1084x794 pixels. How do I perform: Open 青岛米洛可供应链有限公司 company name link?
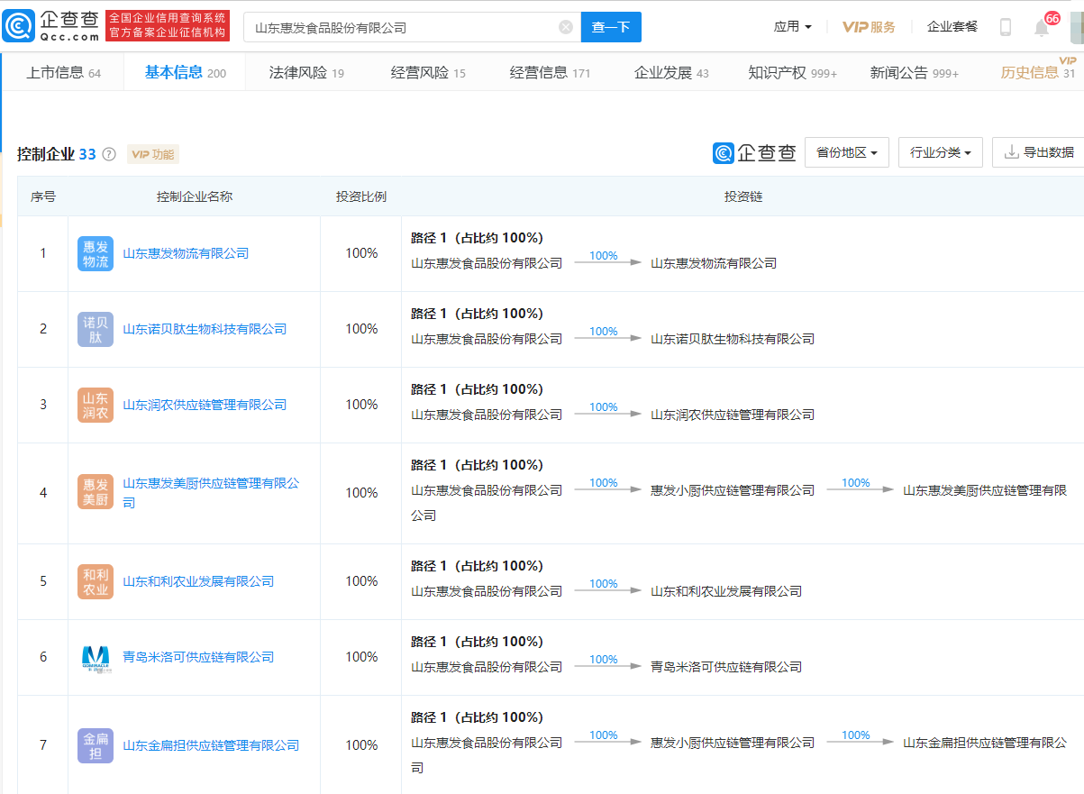[x=198, y=657]
